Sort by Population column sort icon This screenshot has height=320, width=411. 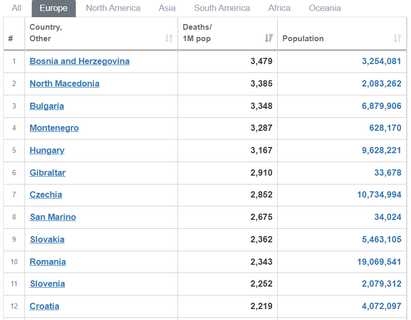[x=397, y=38]
